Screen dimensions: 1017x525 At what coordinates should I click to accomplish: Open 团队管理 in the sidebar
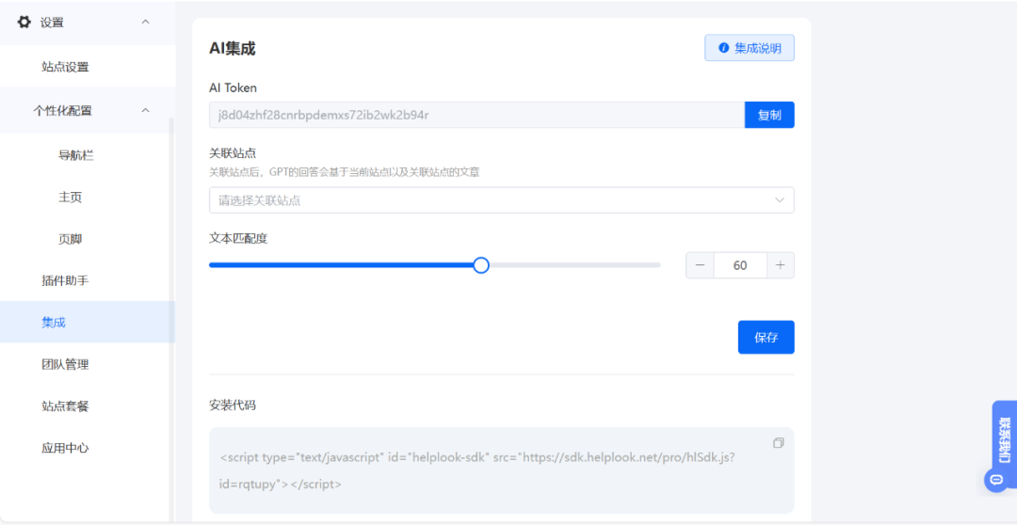[x=65, y=364]
